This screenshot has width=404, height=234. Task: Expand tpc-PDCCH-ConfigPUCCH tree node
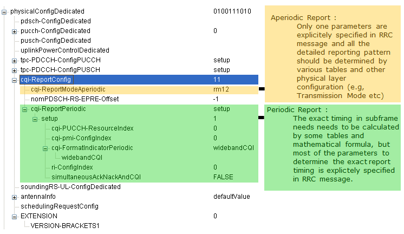click(14, 61)
